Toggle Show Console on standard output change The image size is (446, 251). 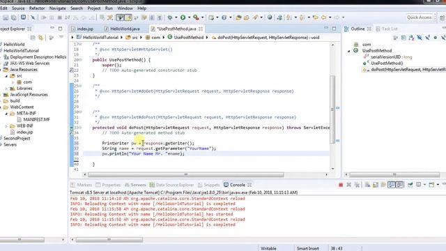pyautogui.click(x=392, y=185)
